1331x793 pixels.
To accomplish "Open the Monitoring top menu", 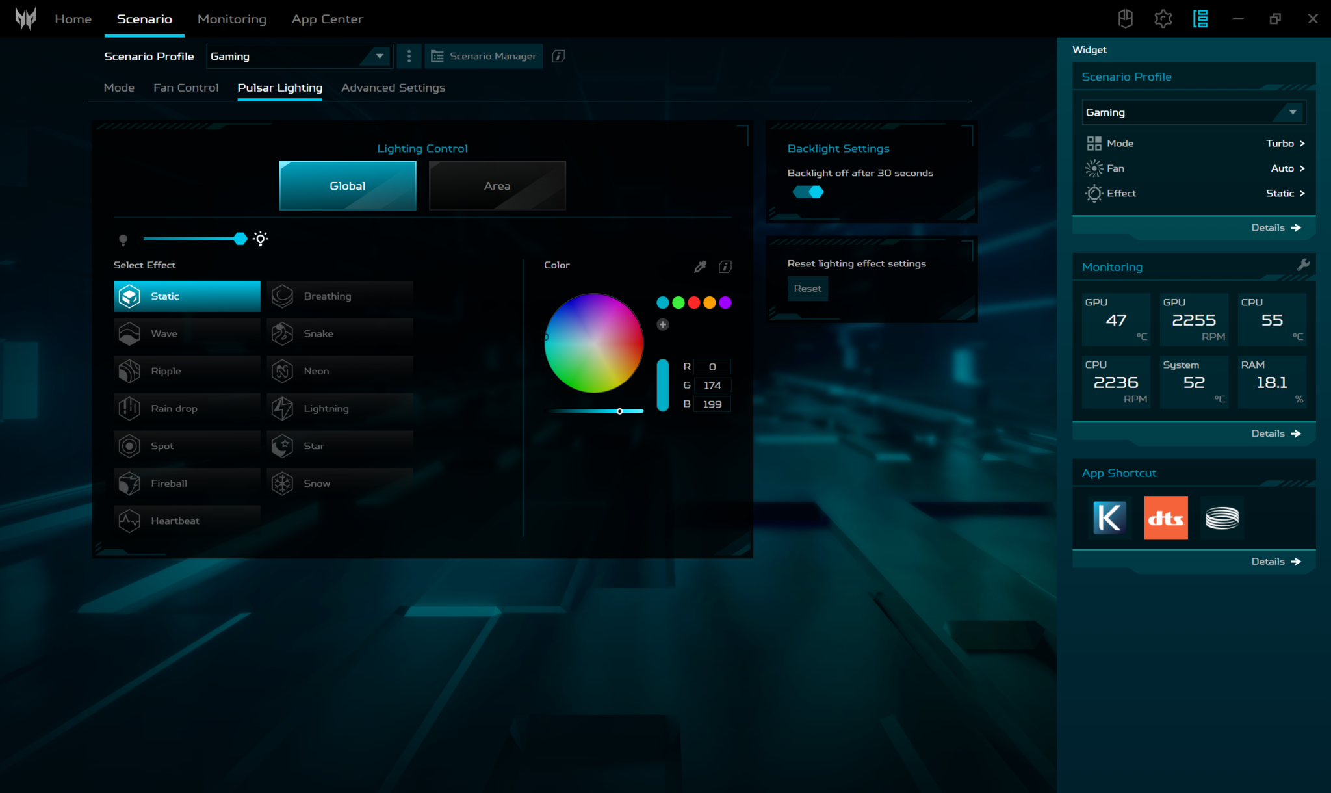I will tap(231, 19).
